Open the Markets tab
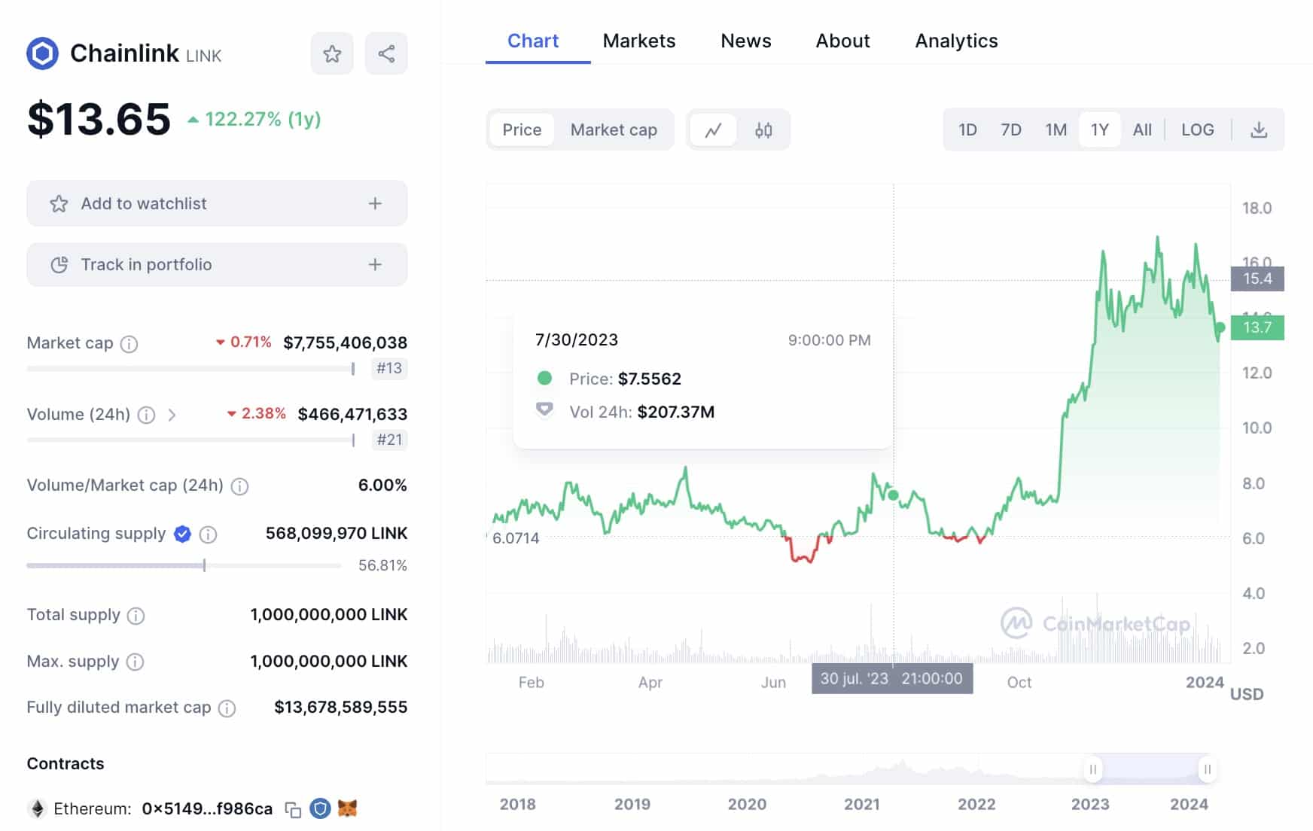Screen dimensions: 1313x831 point(639,41)
